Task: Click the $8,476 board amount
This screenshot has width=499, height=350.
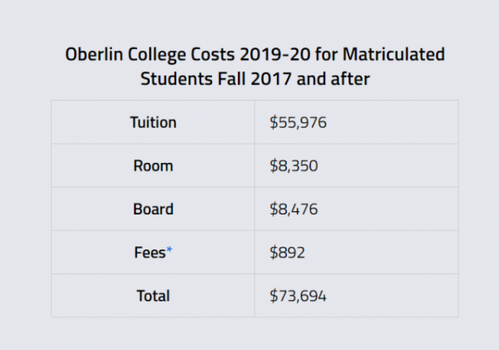Action: (294, 209)
